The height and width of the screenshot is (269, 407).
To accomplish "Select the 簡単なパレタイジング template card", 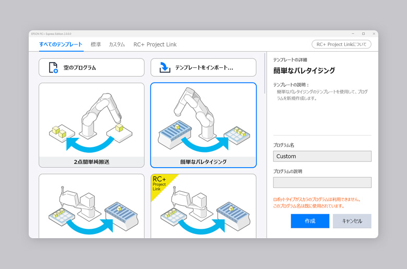I will tap(203, 124).
